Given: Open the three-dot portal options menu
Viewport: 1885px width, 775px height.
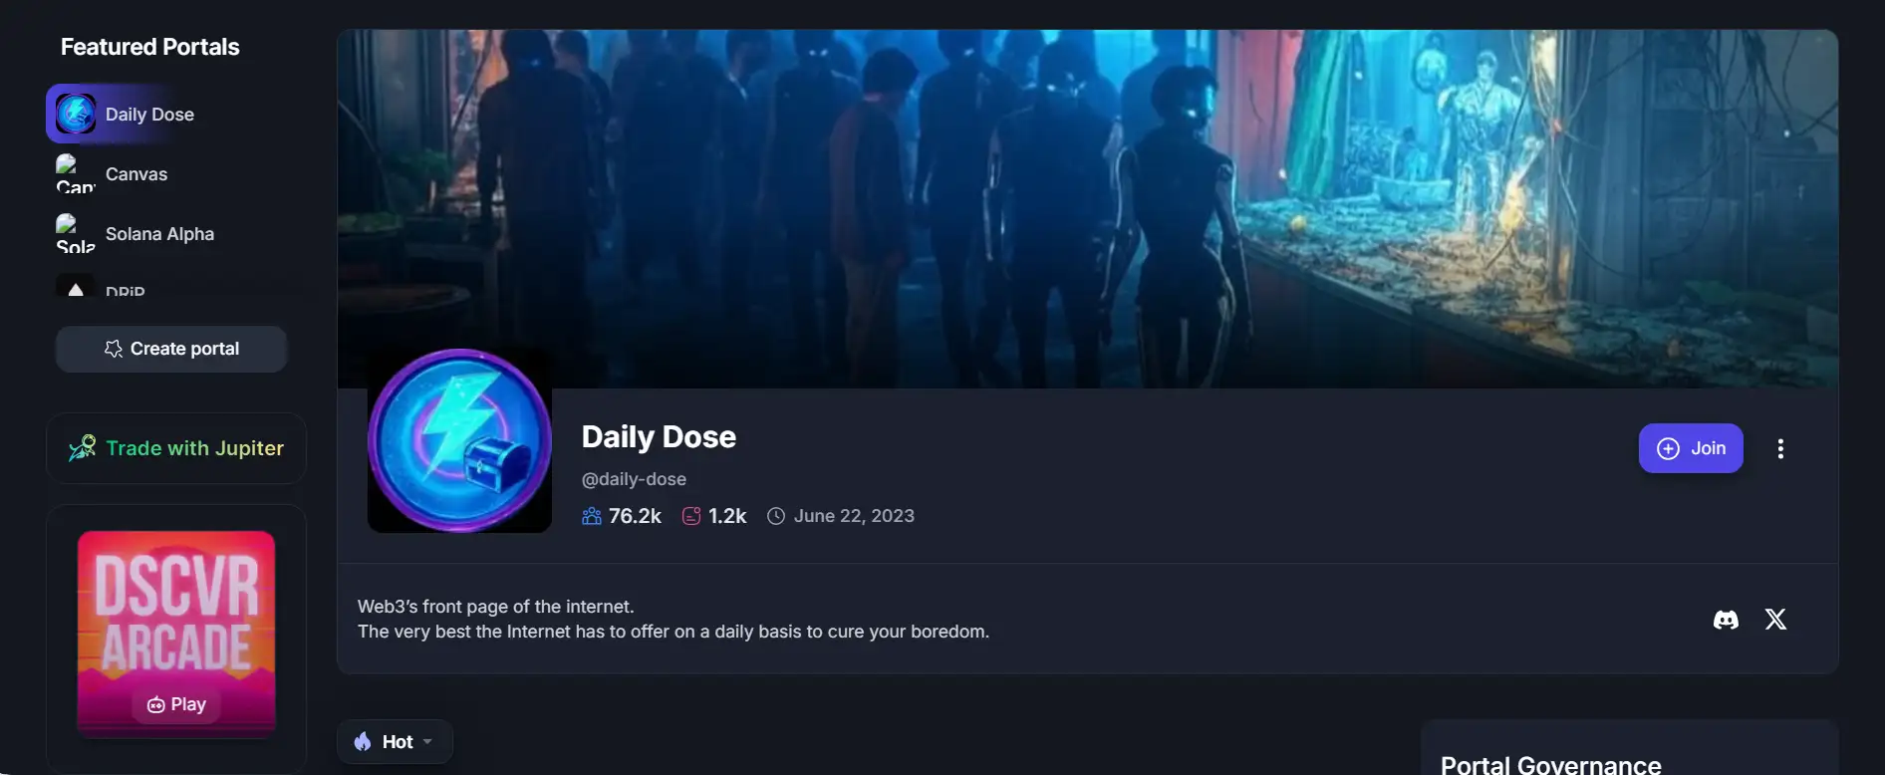Looking at the screenshot, I should click(1780, 449).
